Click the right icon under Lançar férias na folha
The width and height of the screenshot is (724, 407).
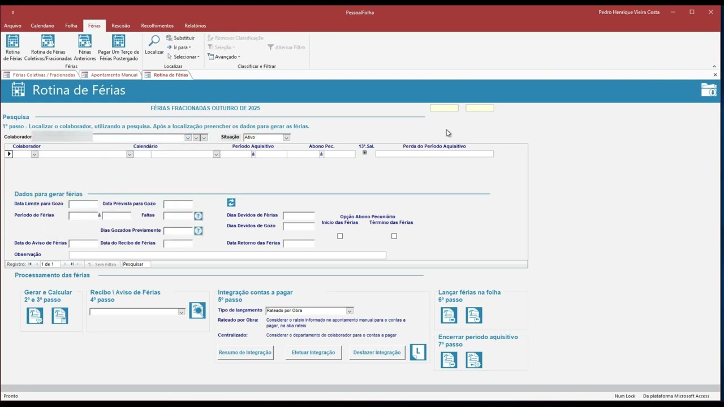(x=474, y=315)
